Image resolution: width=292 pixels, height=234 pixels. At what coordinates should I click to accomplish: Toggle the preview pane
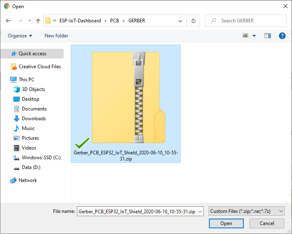tap(268, 36)
